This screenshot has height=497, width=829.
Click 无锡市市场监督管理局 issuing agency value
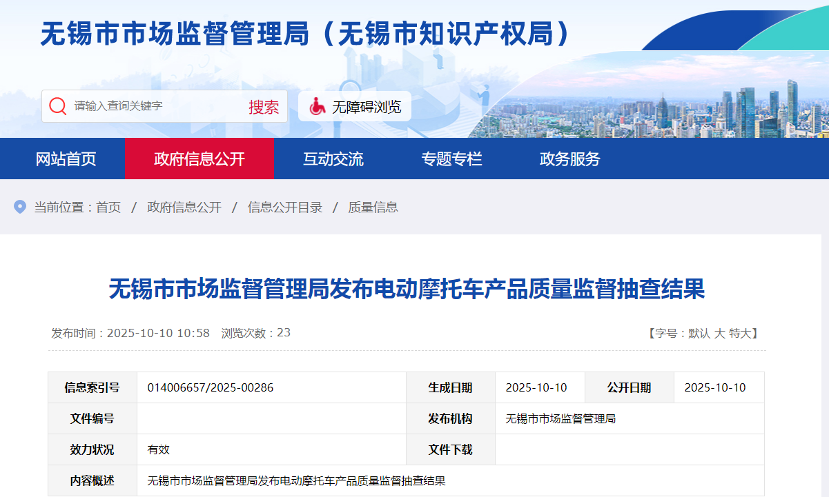[x=560, y=418]
